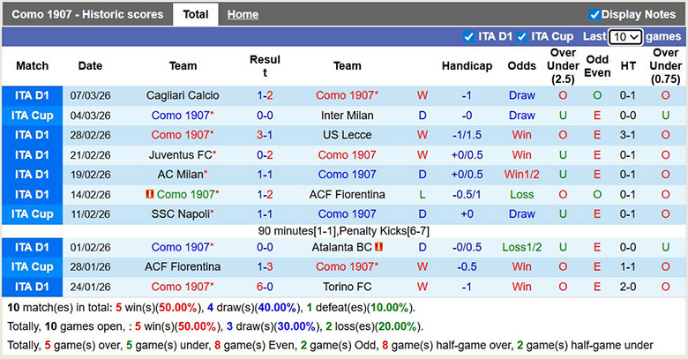Click red card icon beside Como 1907
688x359 pixels.
150,194
